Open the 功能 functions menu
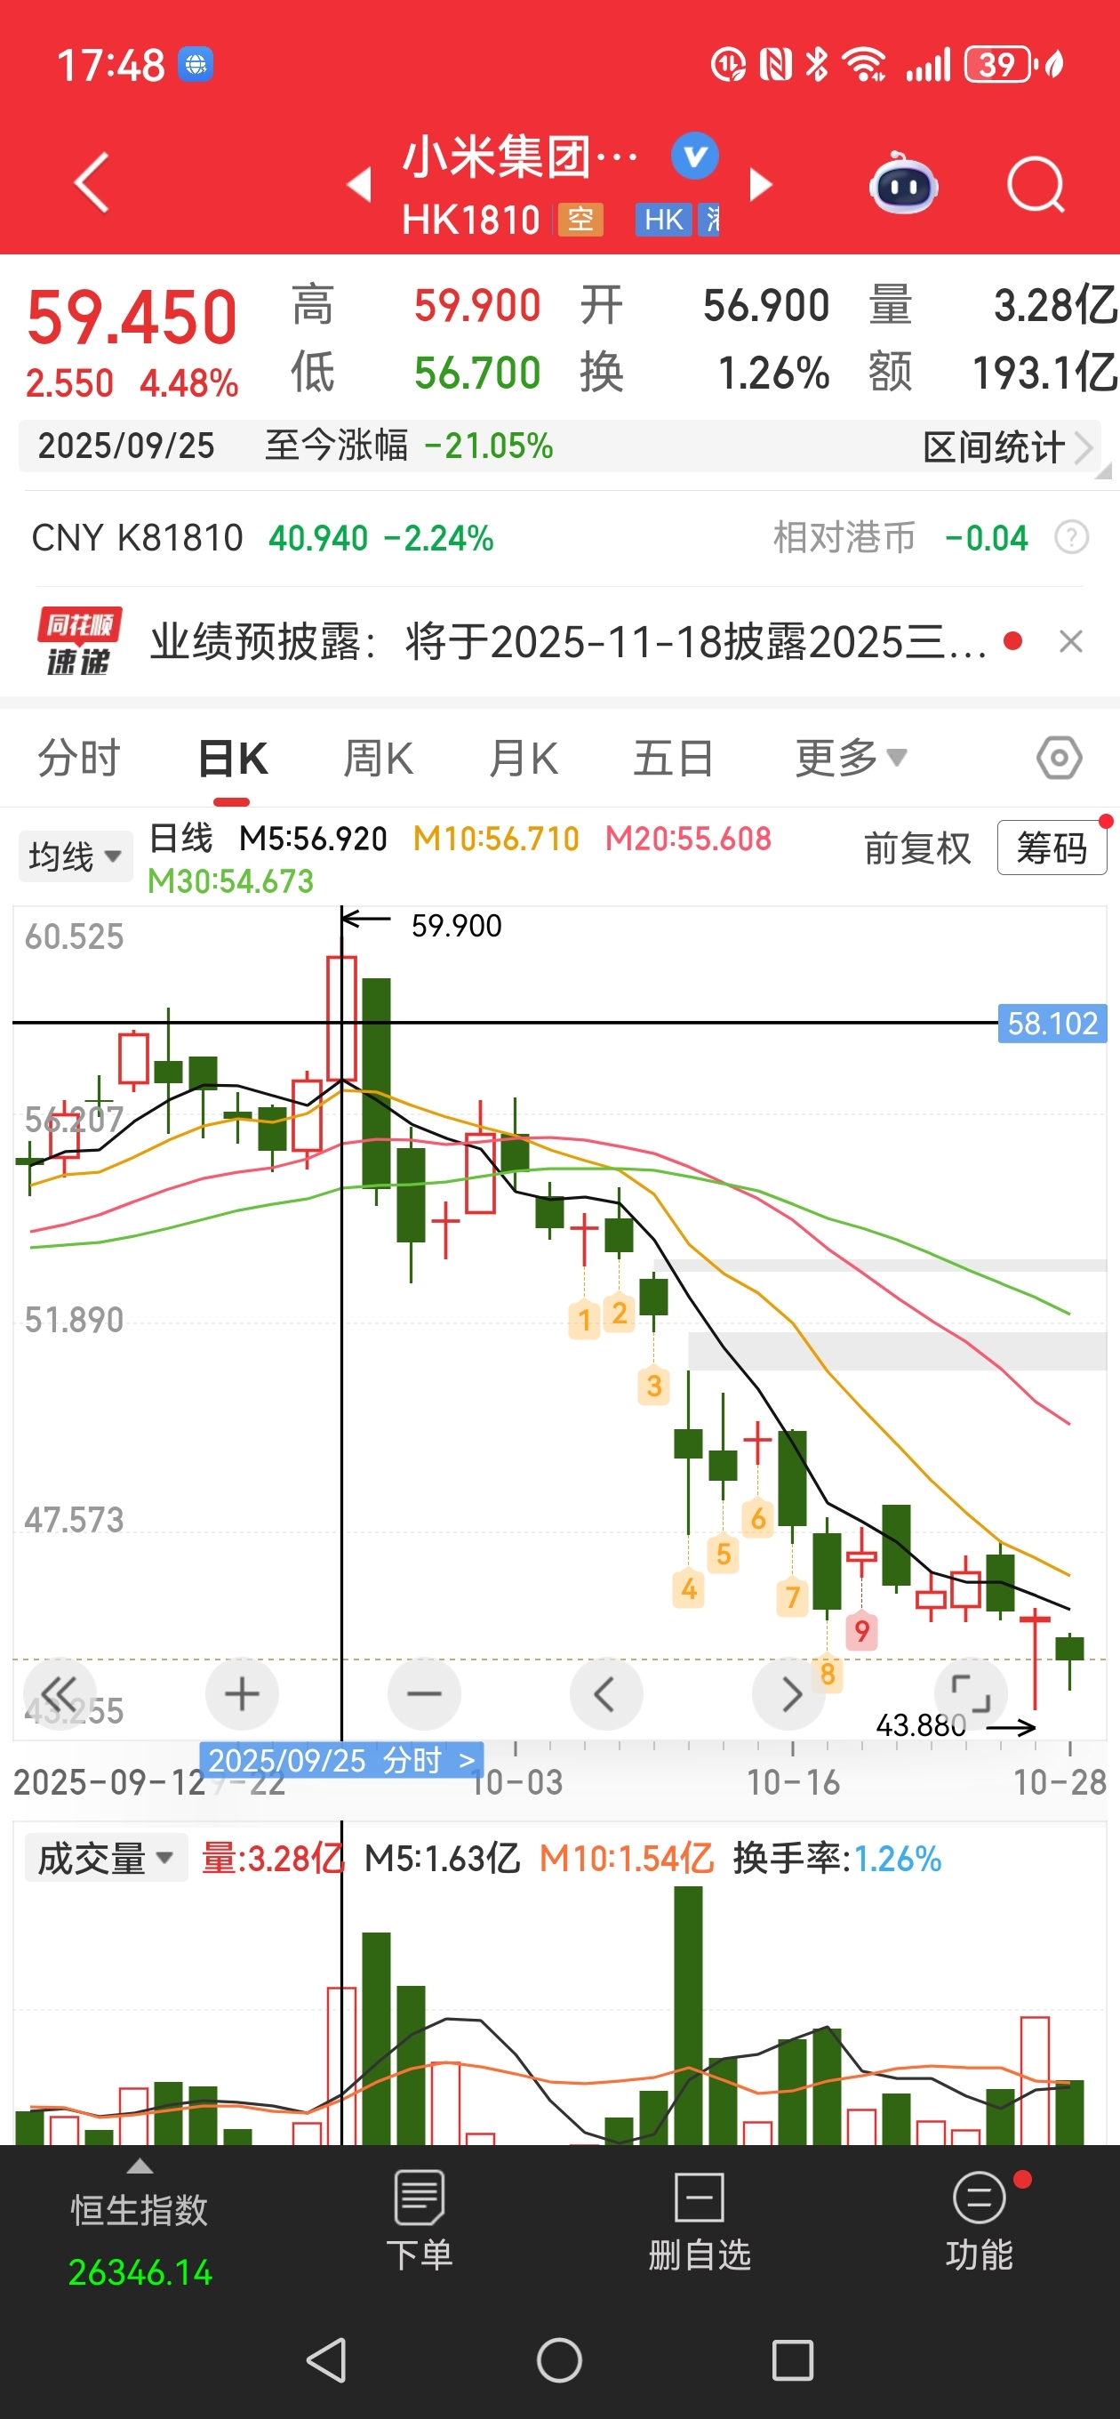The height and width of the screenshot is (2419, 1120). [x=980, y=2220]
